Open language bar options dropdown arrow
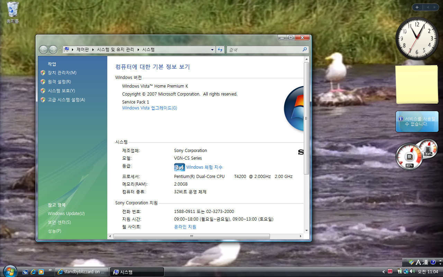The height and width of the screenshot is (277, 443). tap(440, 264)
